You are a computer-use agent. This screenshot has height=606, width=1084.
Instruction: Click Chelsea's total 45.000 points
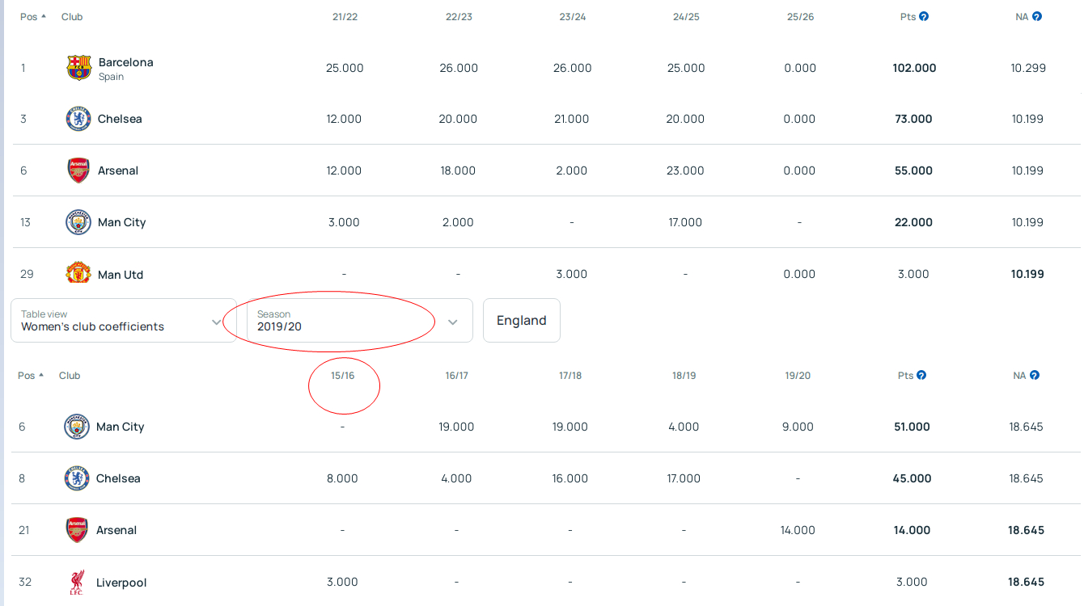(912, 478)
